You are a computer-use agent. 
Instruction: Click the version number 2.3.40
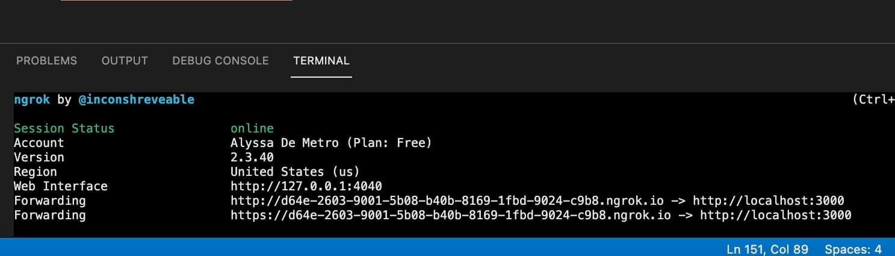252,157
